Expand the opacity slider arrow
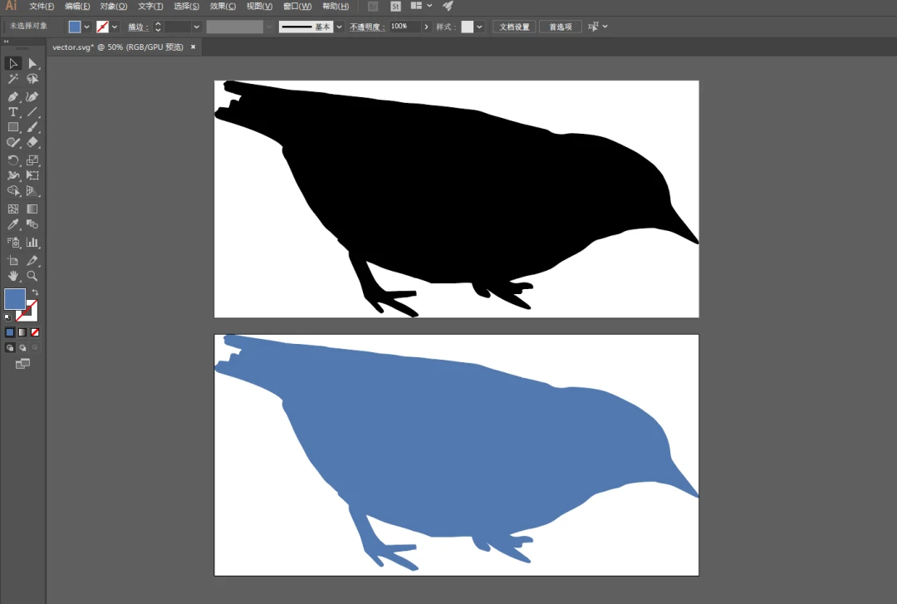 click(426, 27)
